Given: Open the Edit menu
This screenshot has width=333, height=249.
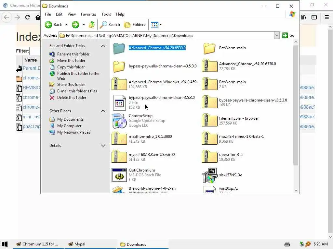Looking at the screenshot, I should pyautogui.click(x=59, y=14).
